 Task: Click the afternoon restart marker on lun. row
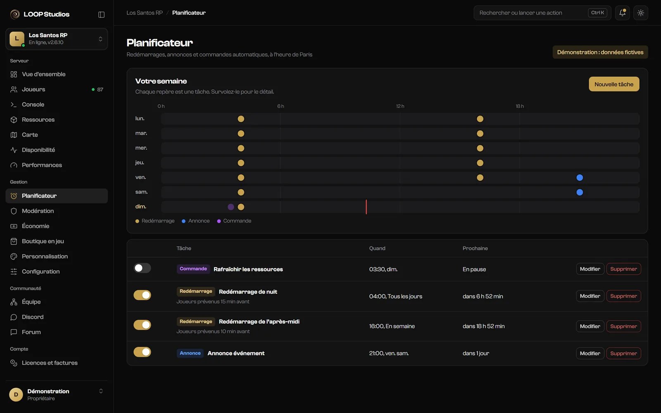tap(480, 119)
